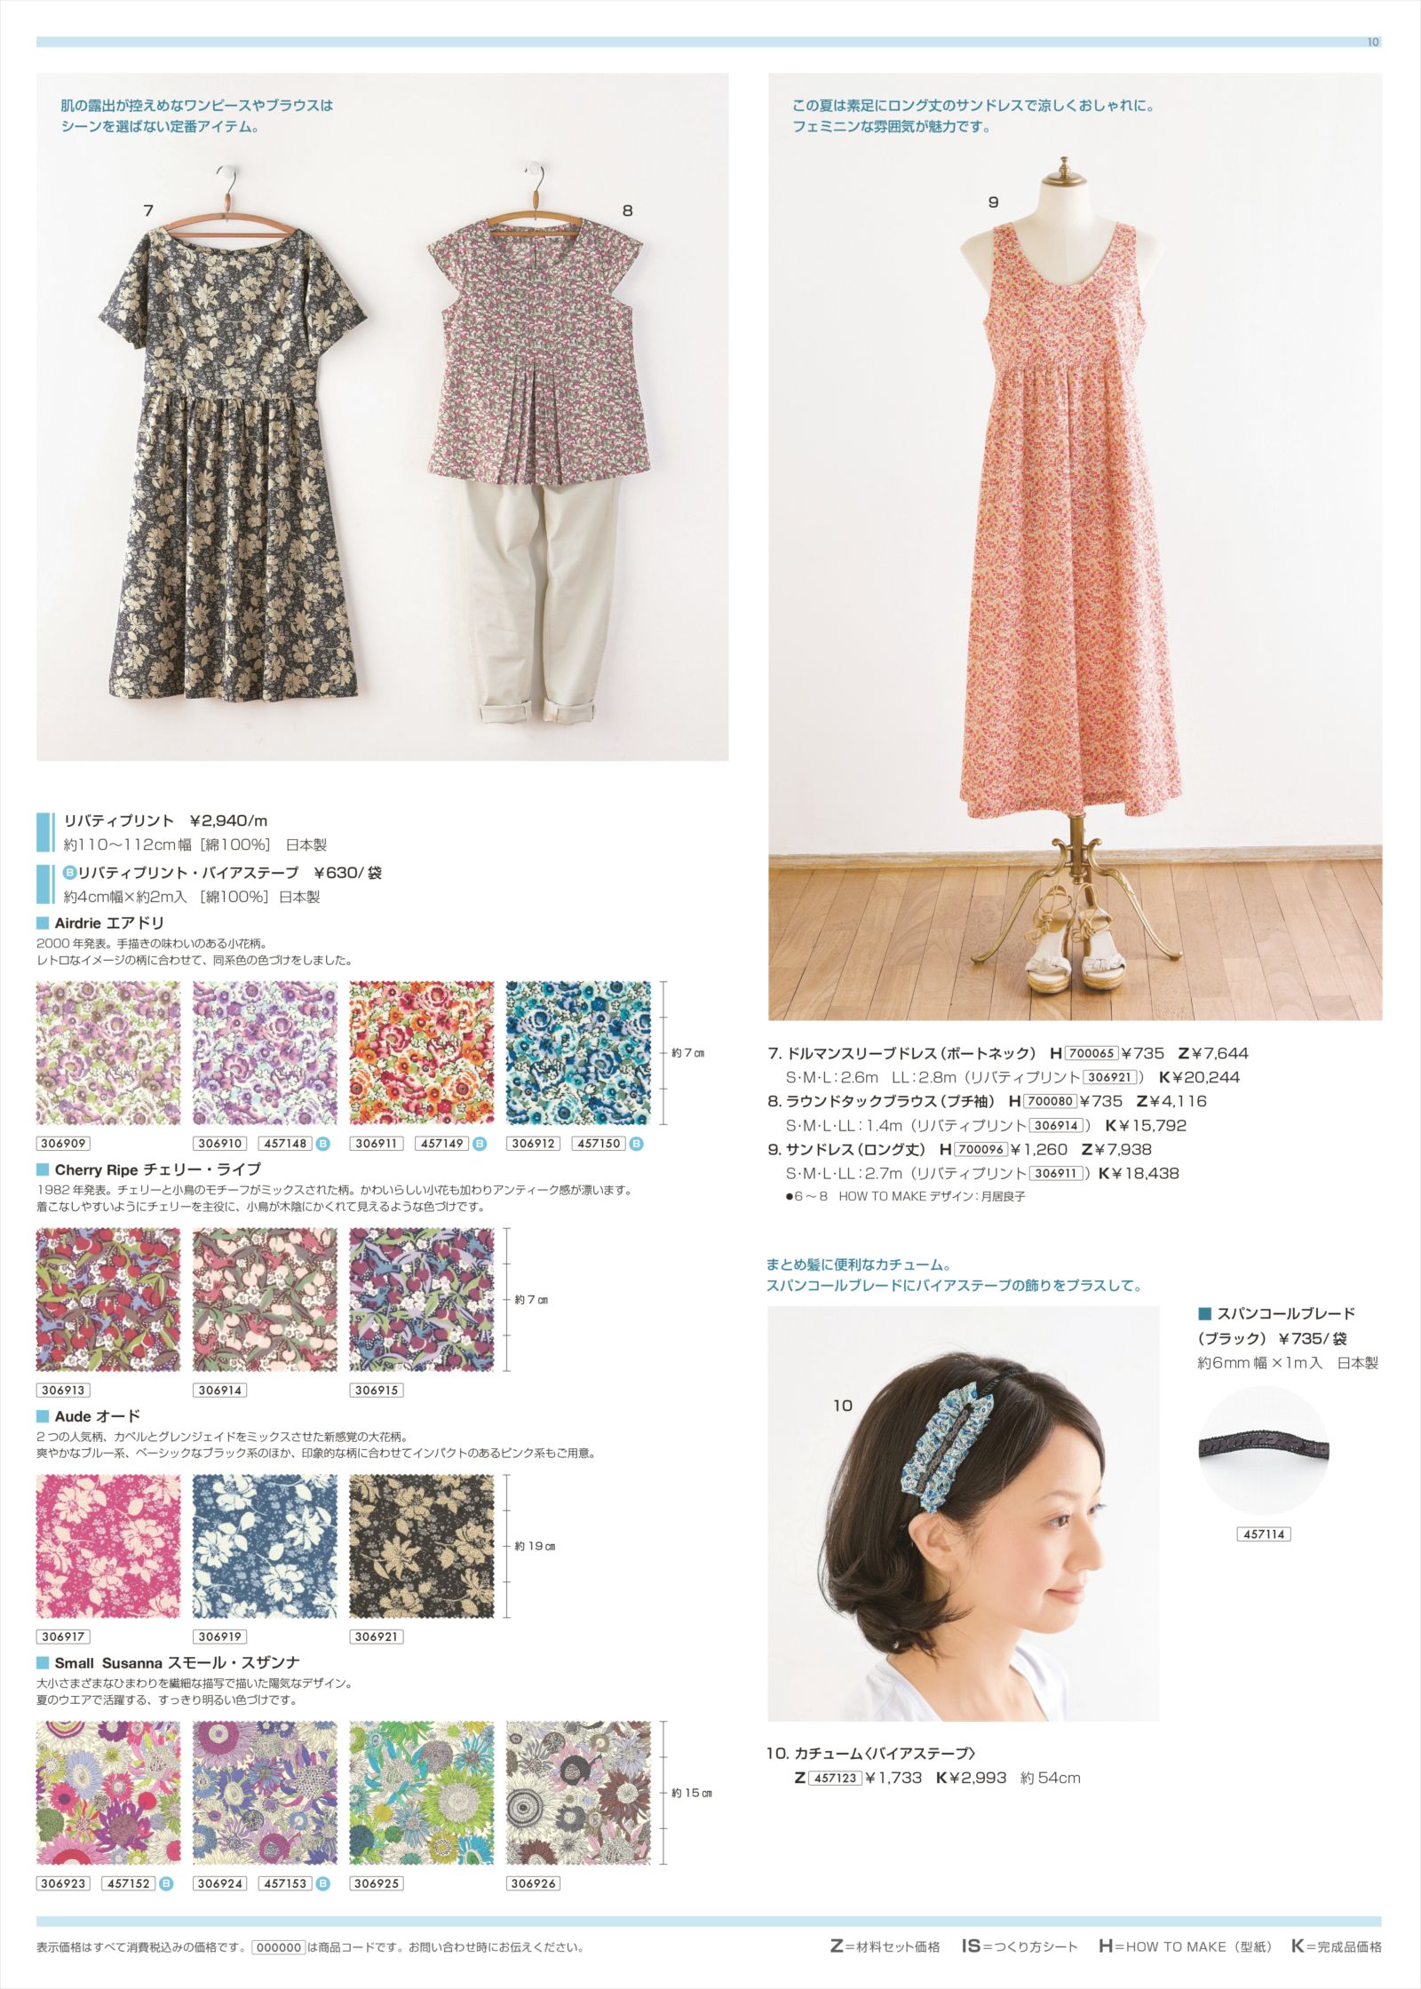Image resolution: width=1421 pixels, height=1989 pixels.
Task: Click product code box 700065
Action: click(1092, 1053)
